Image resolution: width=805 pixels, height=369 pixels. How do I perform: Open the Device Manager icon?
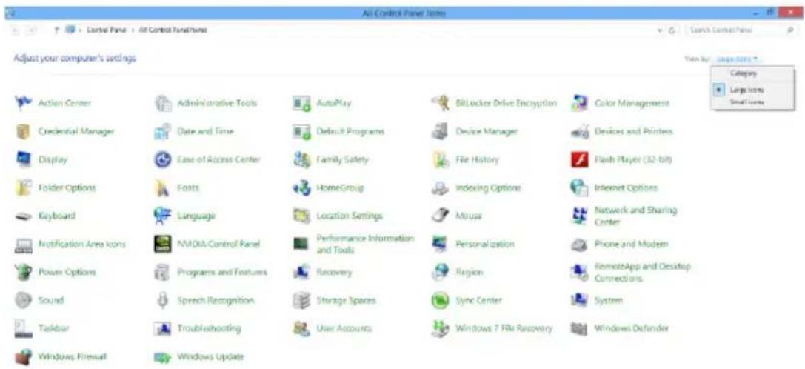click(441, 132)
